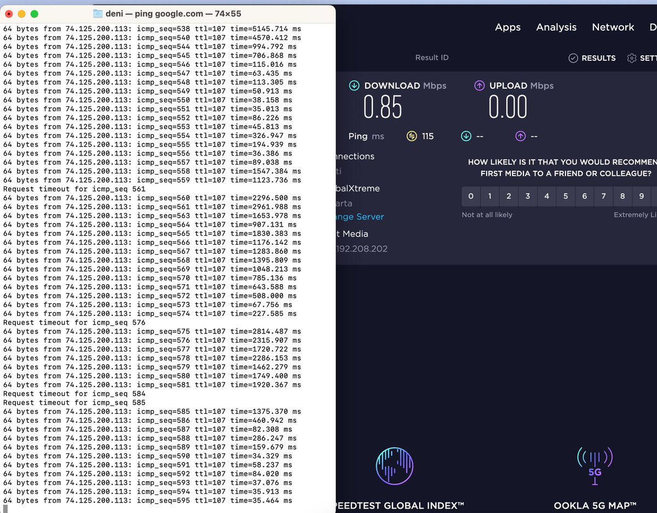The width and height of the screenshot is (657, 513).
Task: Select rating 1 in recommendation survey
Action: tap(490, 196)
